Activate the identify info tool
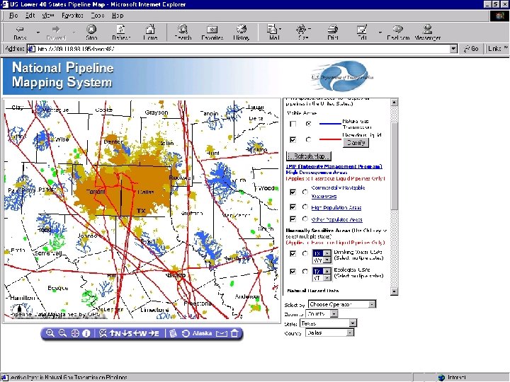The image size is (510, 382). point(86,333)
